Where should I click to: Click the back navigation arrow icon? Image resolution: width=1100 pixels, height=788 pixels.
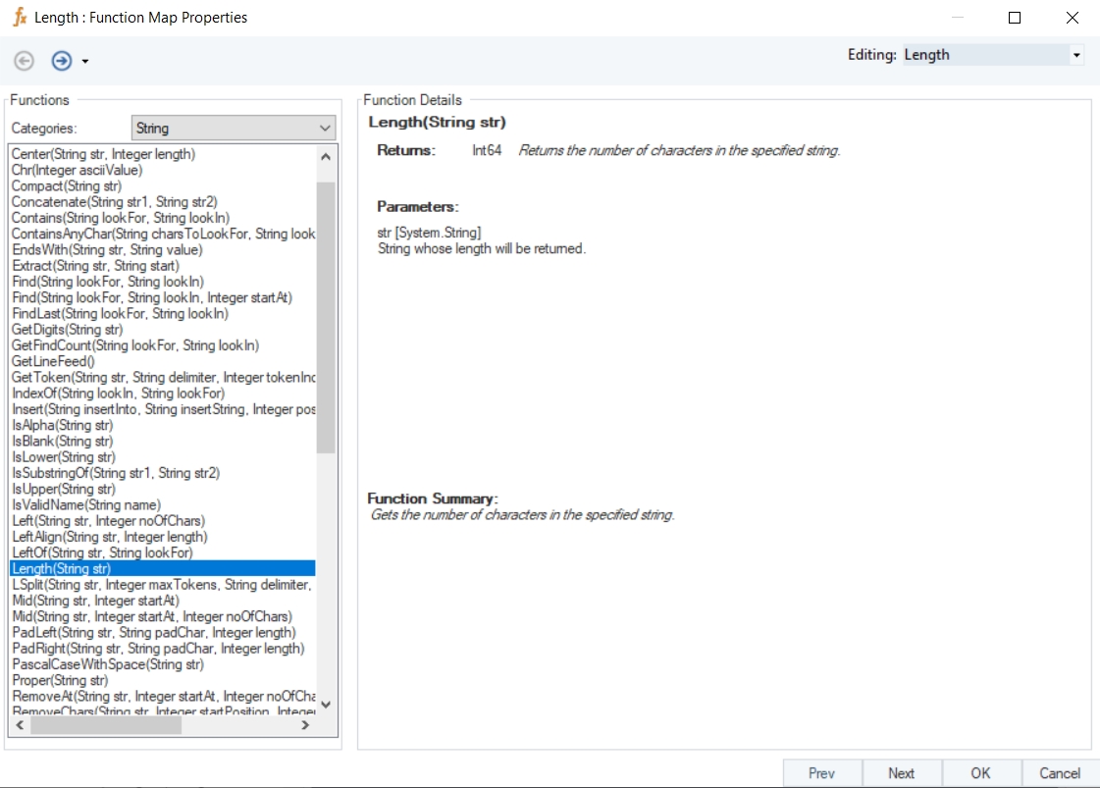coord(25,61)
